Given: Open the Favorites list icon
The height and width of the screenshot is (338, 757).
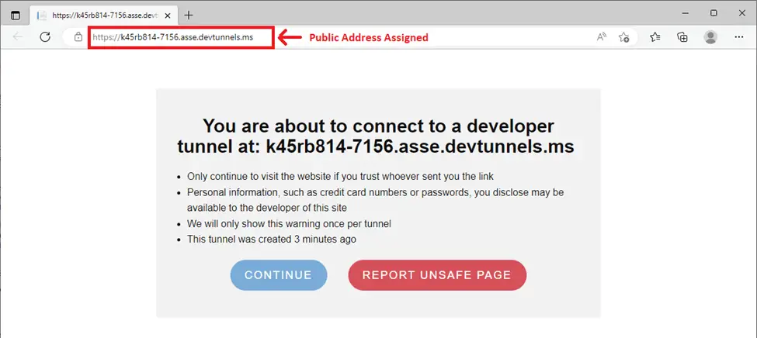Looking at the screenshot, I should pyautogui.click(x=655, y=37).
